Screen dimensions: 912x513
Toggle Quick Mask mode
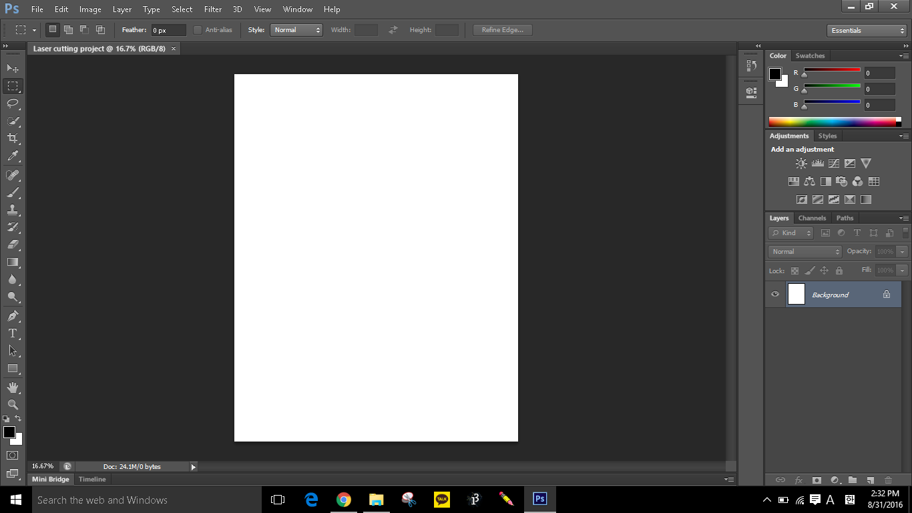click(x=13, y=455)
